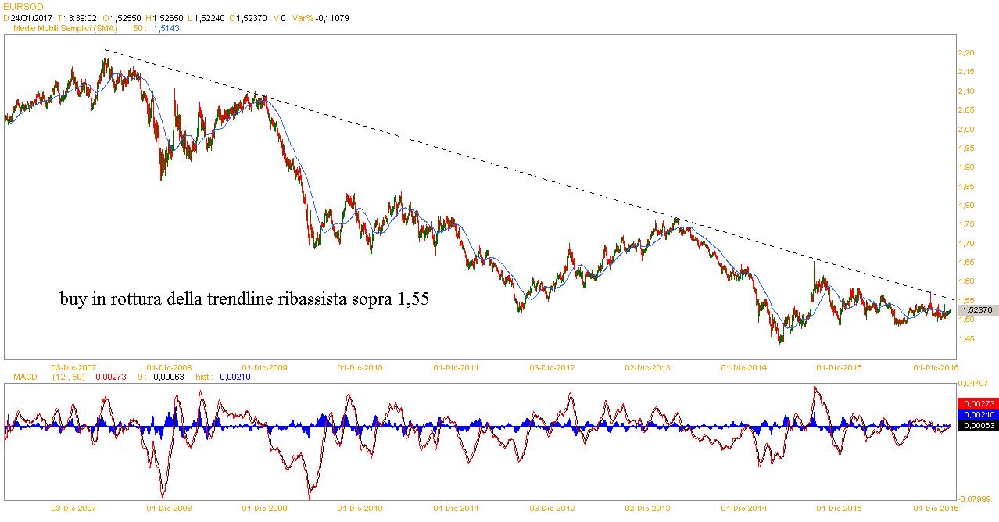Click the buy in rottura annotation text
The width and height of the screenshot is (999, 522).
(244, 299)
